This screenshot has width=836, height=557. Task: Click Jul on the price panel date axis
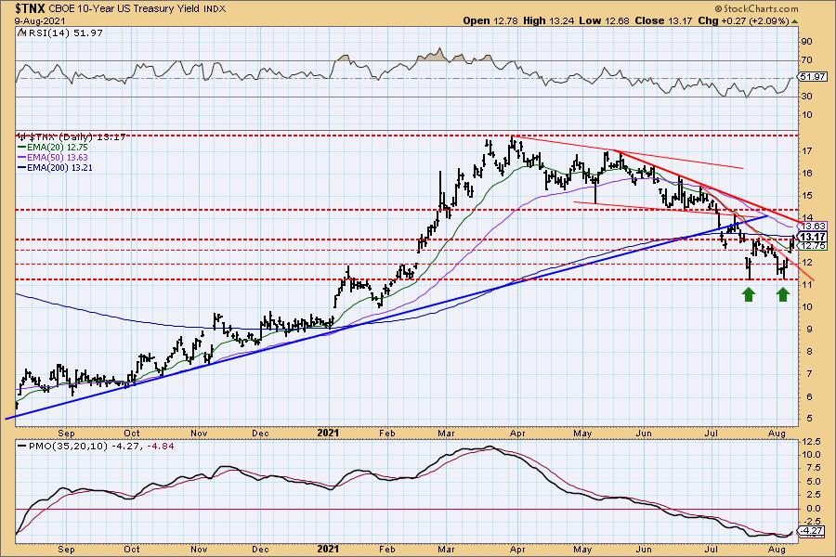[x=712, y=434]
